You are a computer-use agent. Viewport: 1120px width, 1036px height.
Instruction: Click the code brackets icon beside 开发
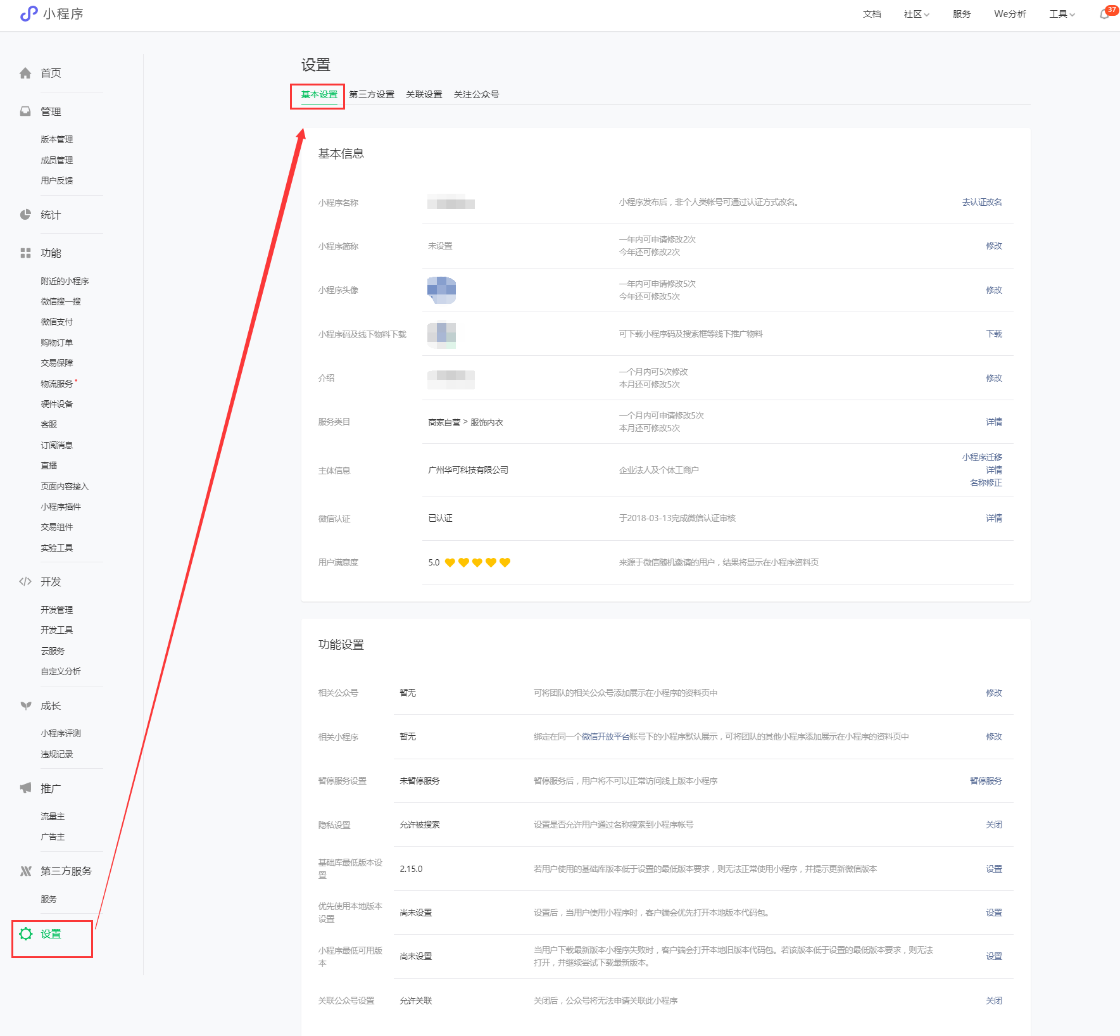pos(25,581)
